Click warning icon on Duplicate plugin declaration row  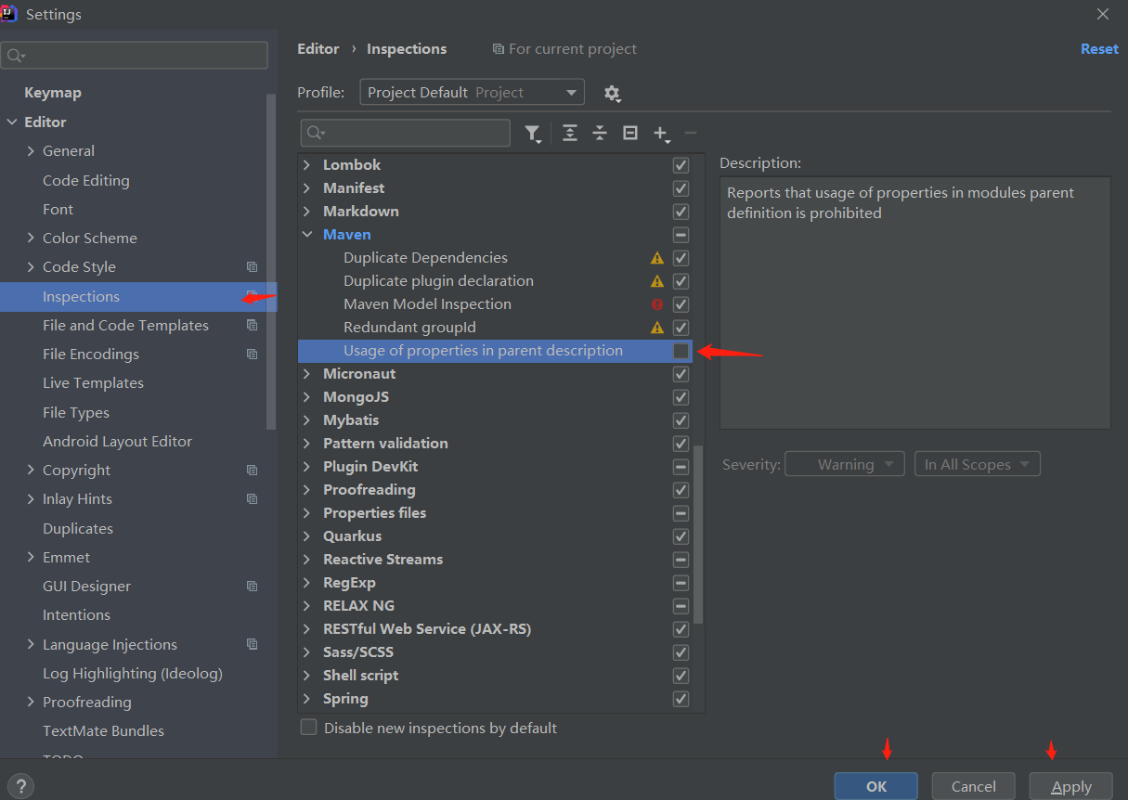point(657,281)
